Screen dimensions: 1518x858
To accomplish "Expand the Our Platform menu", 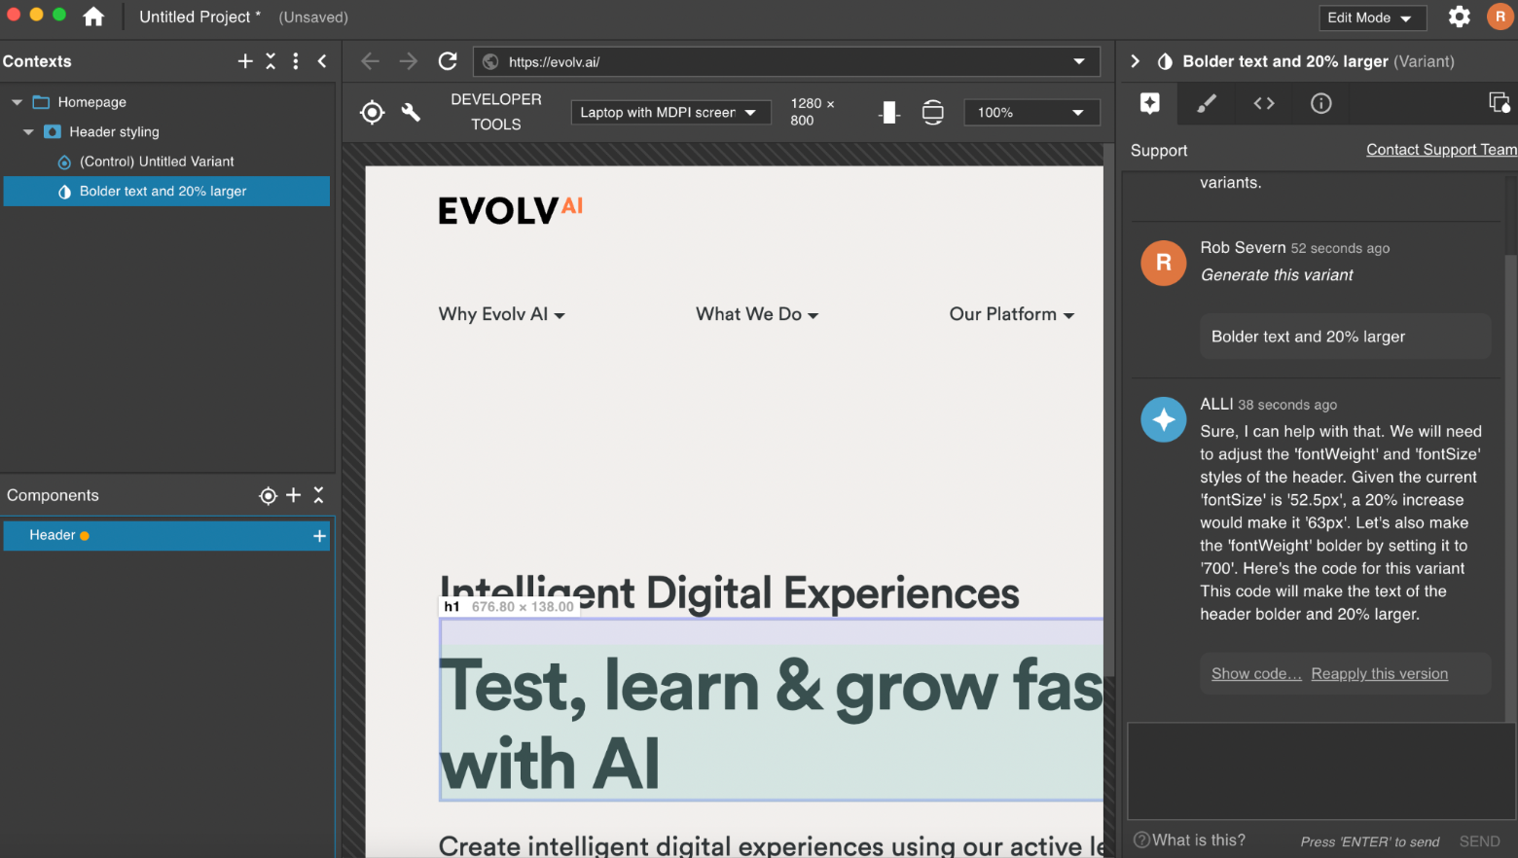I will [x=1012, y=314].
